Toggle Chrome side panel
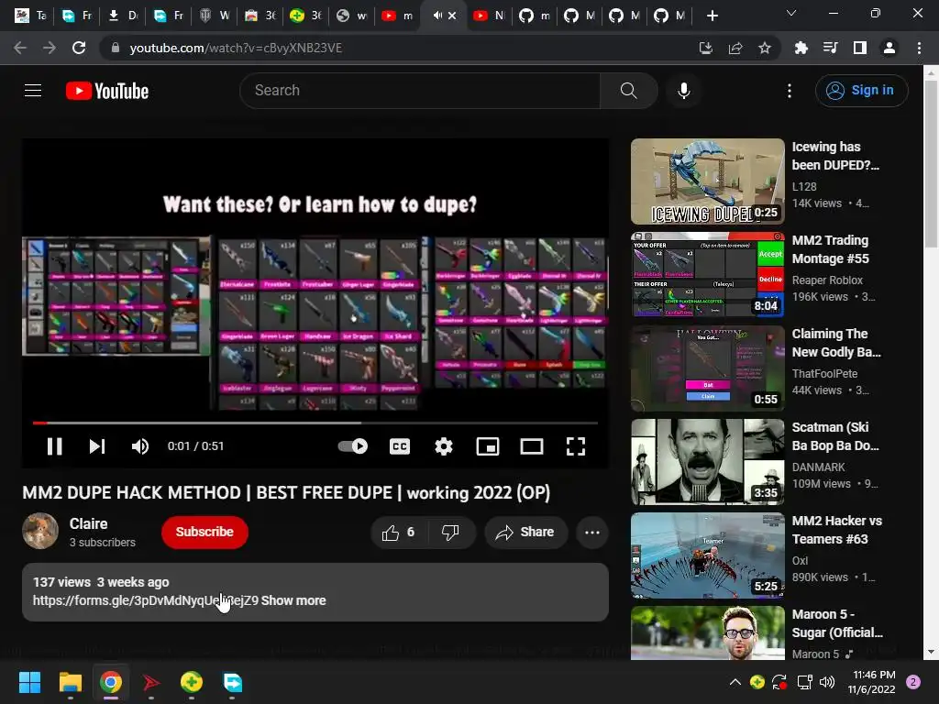 (x=860, y=48)
